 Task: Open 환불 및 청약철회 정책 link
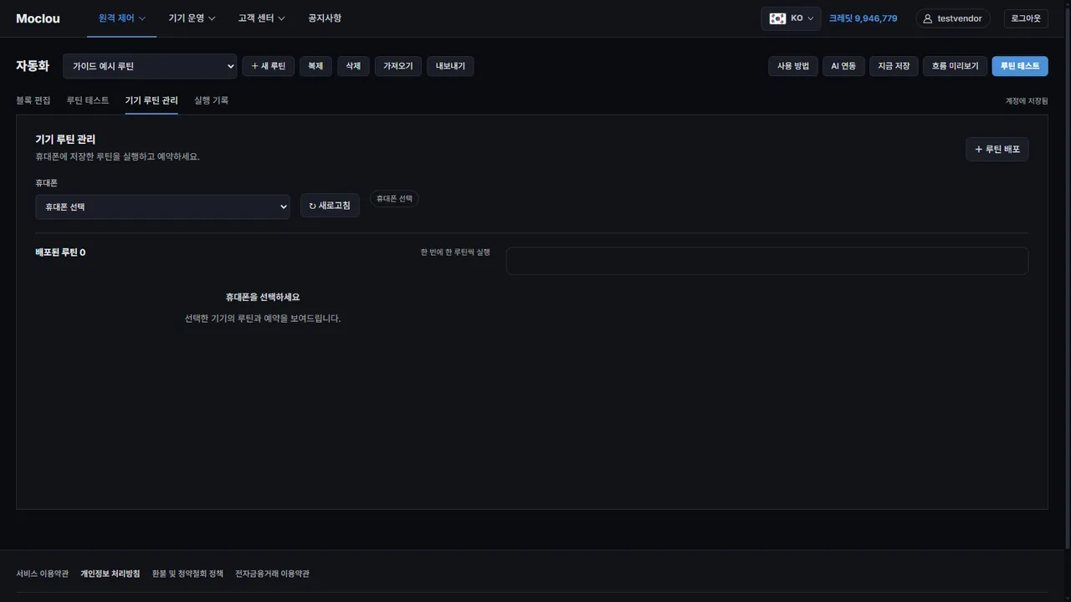(187, 574)
